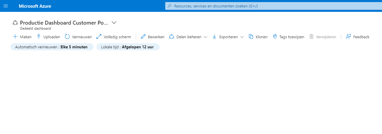
Task: Open the hamburger portal menu
Action: (x=6, y=6)
